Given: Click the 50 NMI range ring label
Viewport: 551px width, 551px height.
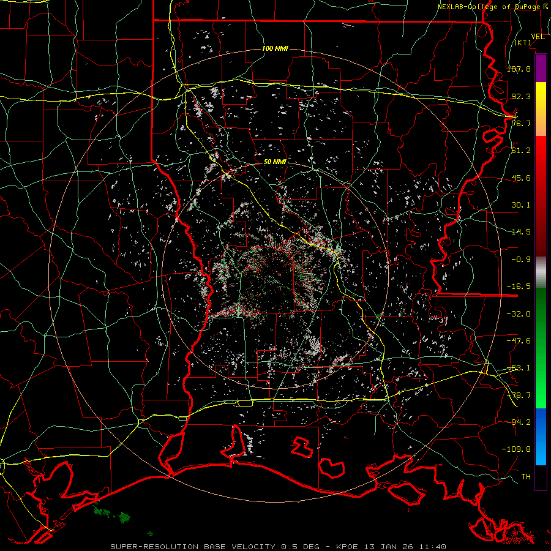Looking at the screenshot, I should (x=275, y=162).
